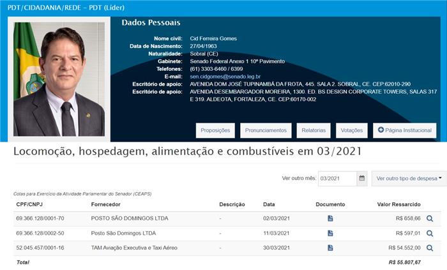The height and width of the screenshot is (270, 447).
Task: Click the 'Ver outro mês:' label
Action: coord(299,178)
